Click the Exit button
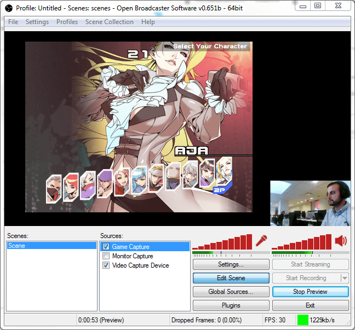The width and height of the screenshot is (355, 330). 311,305
